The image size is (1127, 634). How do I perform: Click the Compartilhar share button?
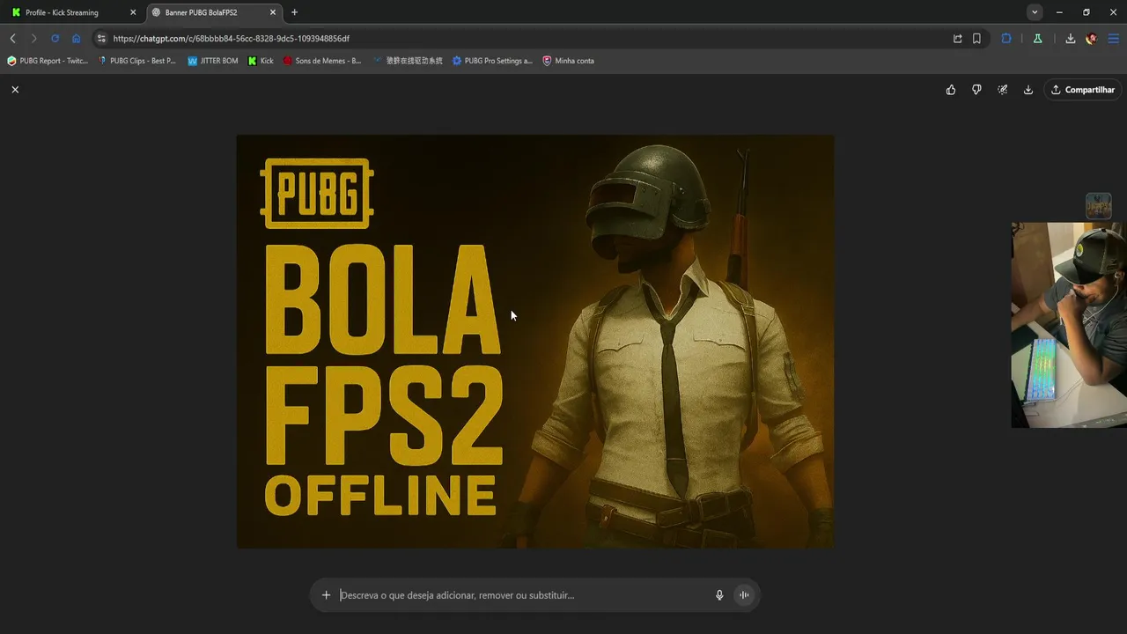tap(1083, 90)
